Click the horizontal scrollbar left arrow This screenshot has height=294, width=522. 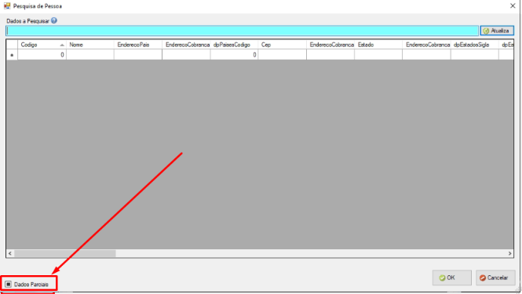[10, 253]
